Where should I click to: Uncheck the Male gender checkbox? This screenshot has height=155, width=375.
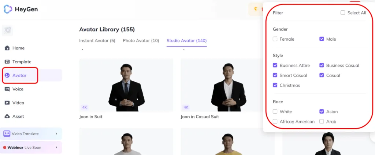(322, 39)
